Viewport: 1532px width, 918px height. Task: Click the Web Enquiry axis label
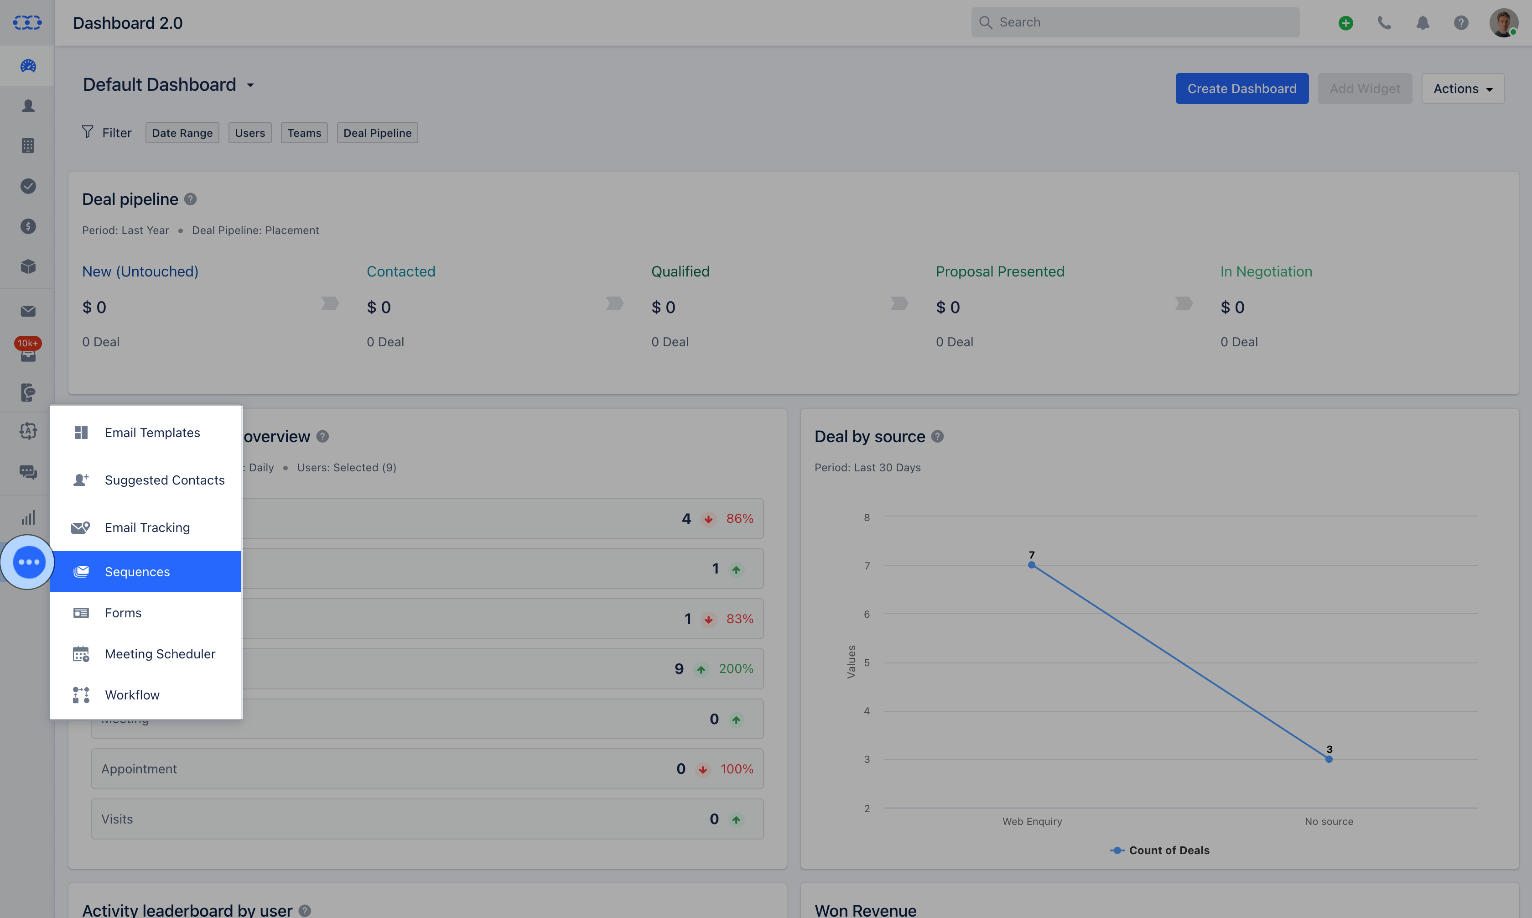pos(1032,821)
